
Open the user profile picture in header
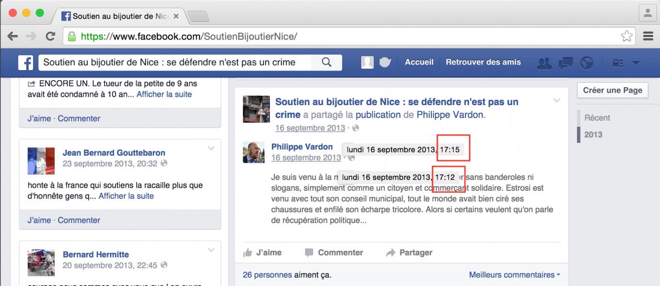pos(367,62)
